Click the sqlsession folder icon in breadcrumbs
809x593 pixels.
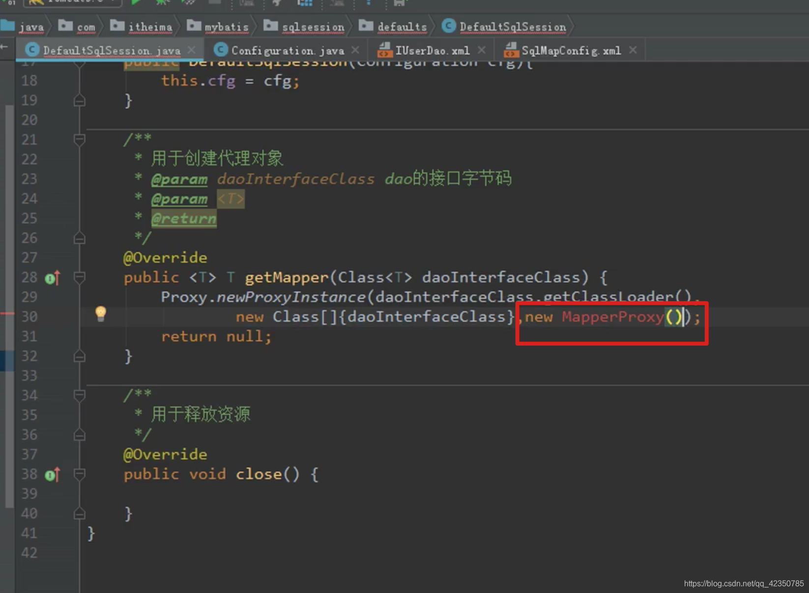270,25
